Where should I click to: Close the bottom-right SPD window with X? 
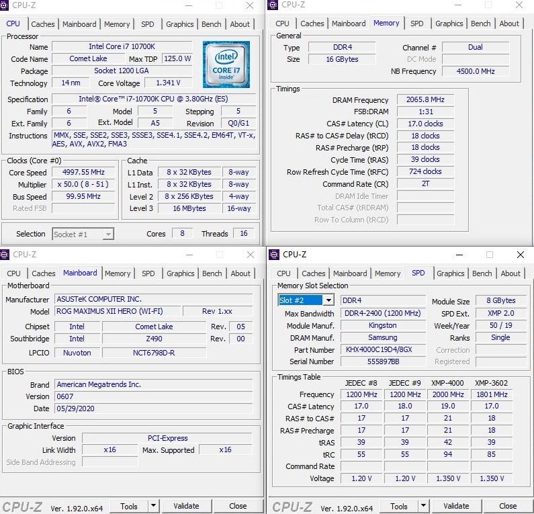[x=521, y=255]
